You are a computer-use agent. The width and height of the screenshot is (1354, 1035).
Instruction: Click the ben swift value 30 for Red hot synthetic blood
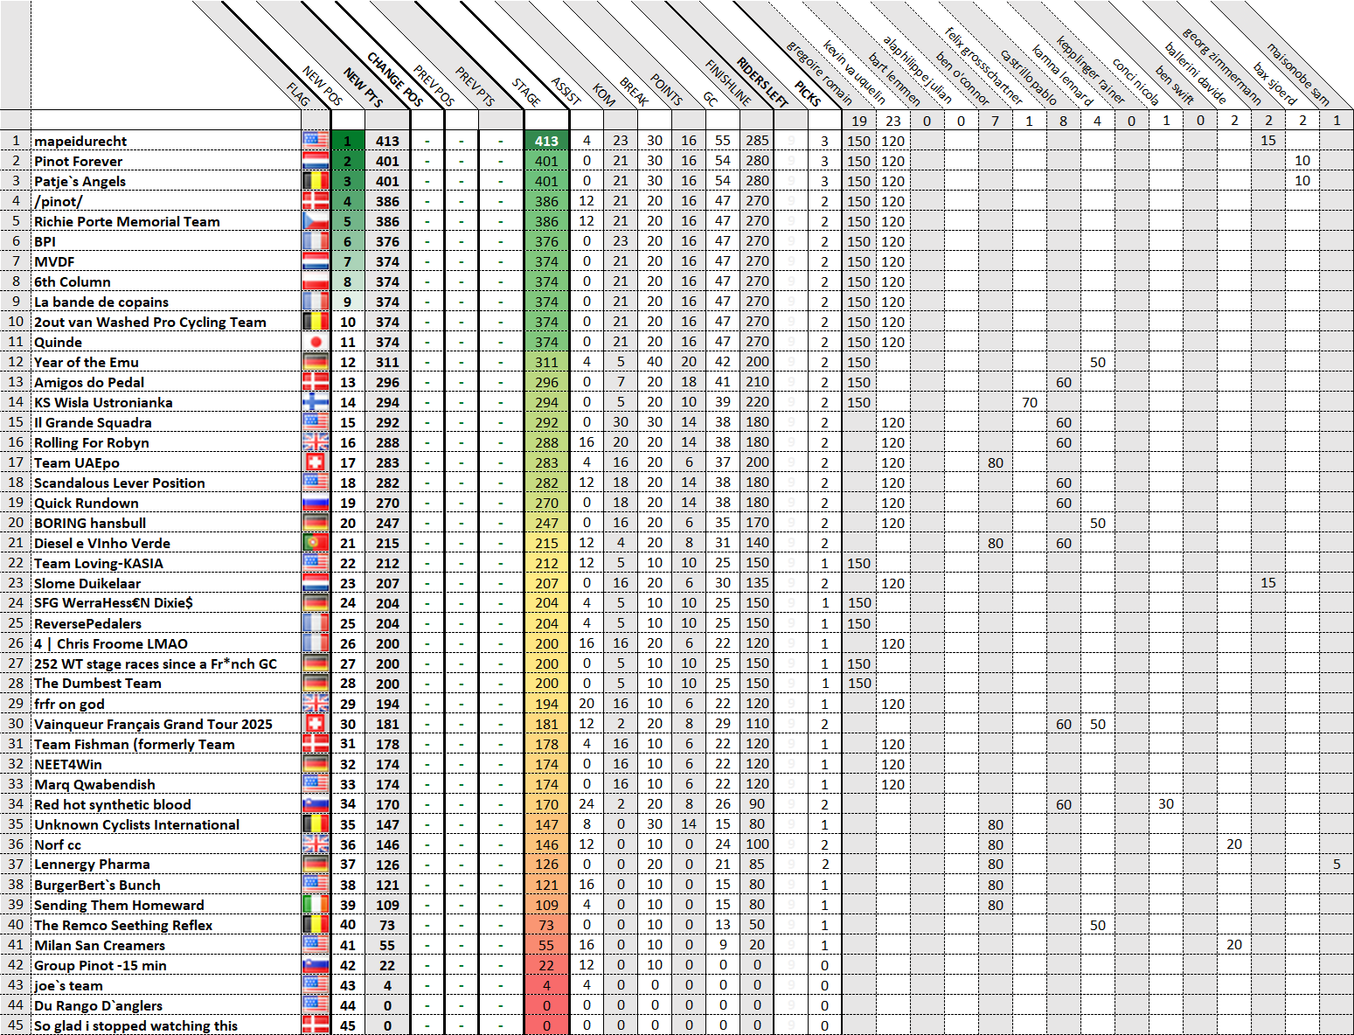pyautogui.click(x=1166, y=804)
